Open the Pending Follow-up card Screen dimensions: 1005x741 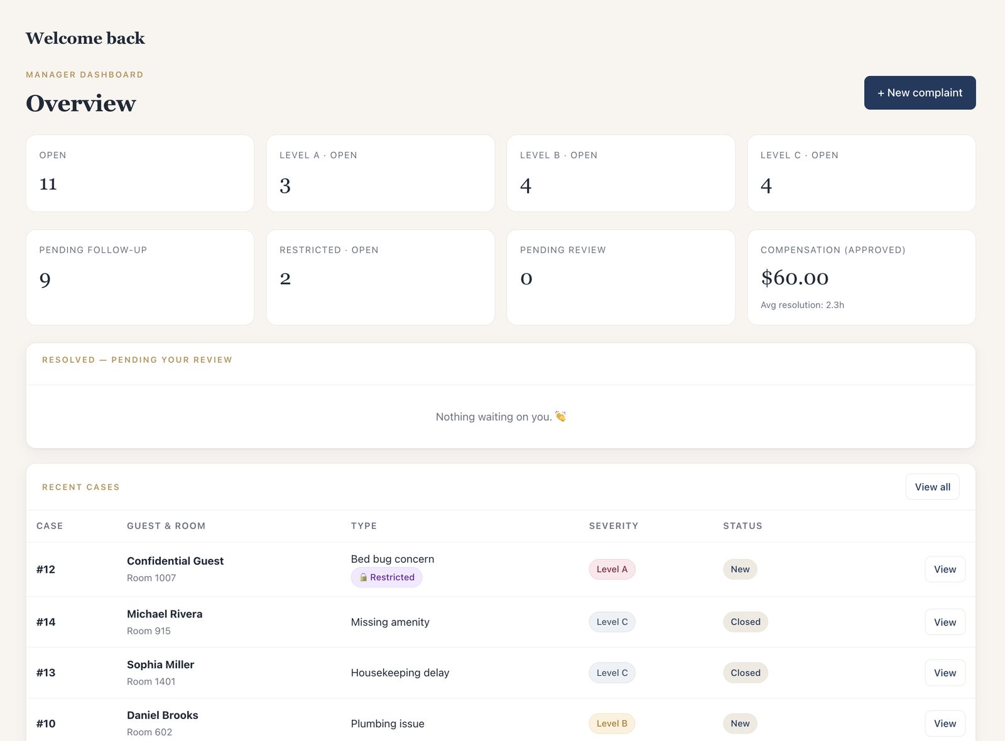[x=140, y=277]
